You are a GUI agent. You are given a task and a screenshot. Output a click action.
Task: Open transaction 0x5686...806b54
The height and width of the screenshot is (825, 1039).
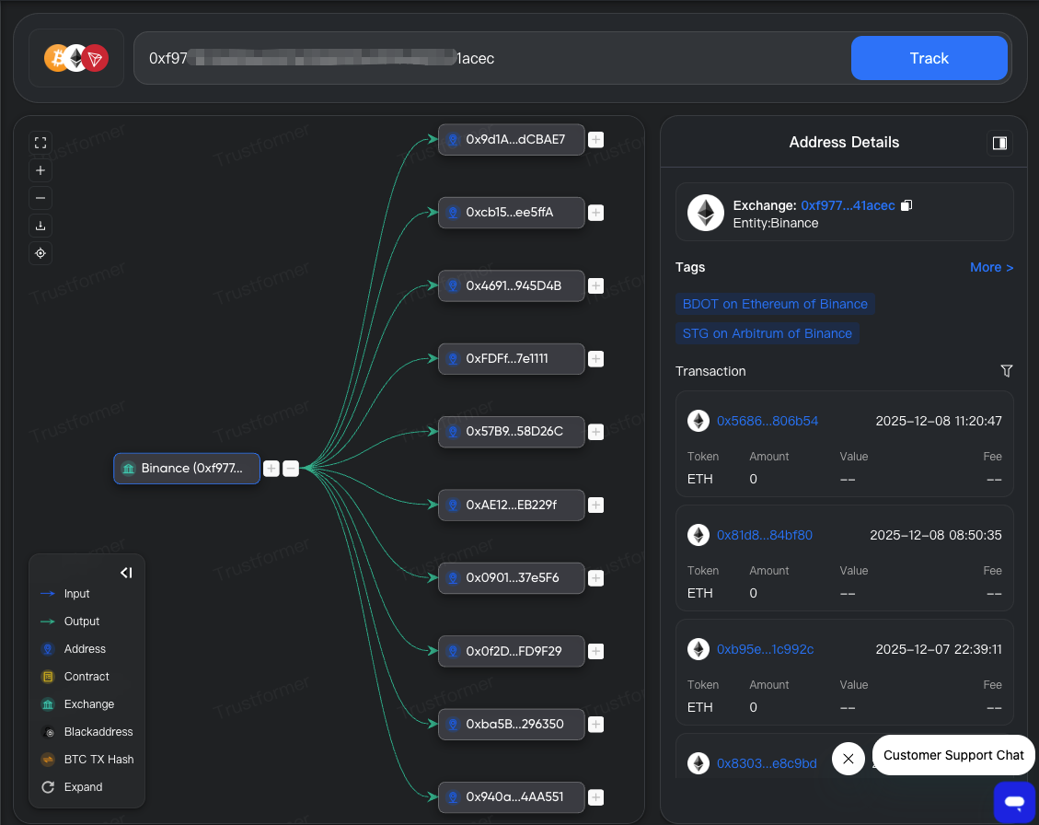click(x=768, y=420)
